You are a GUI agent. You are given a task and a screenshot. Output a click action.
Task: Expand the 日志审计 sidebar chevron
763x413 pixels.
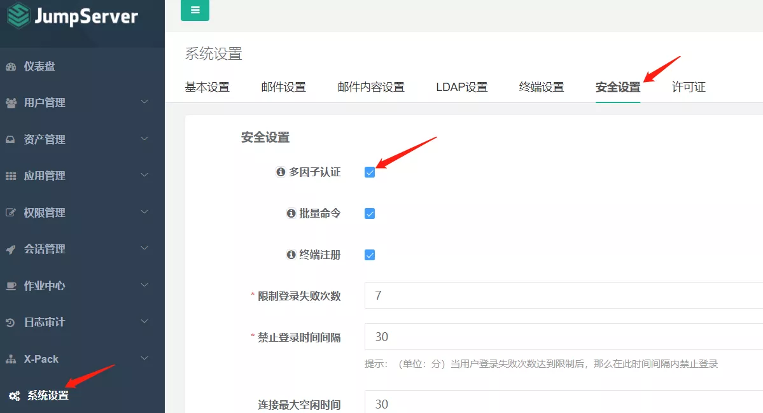pyautogui.click(x=144, y=321)
